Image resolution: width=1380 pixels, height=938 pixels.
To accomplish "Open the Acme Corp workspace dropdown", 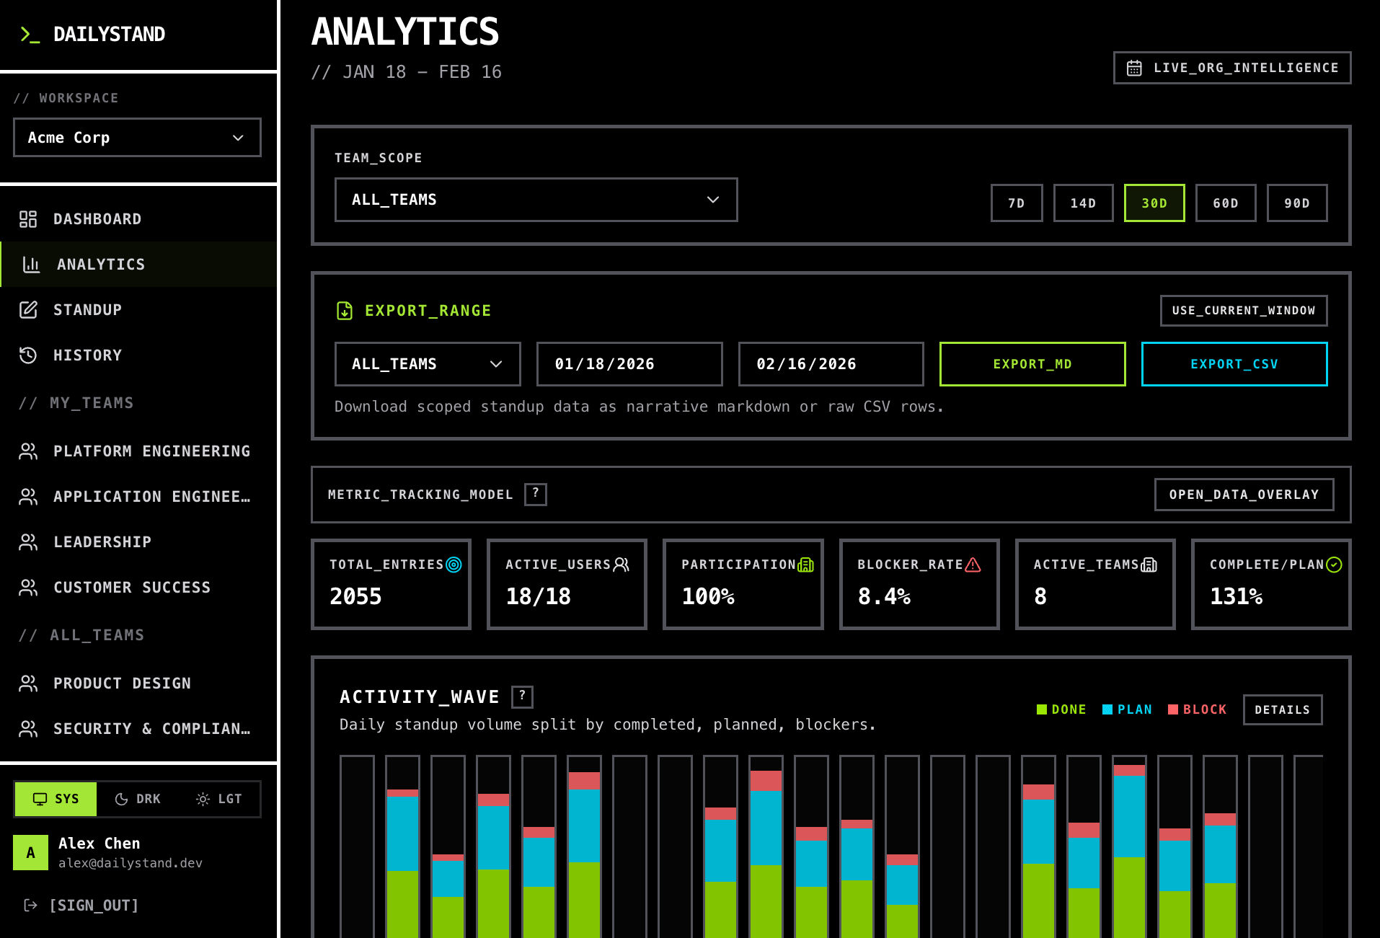I will click(137, 137).
